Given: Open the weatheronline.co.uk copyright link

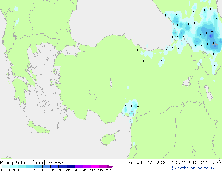Looking at the screenshot, I should click(193, 168).
